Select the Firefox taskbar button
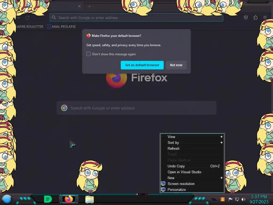The height and width of the screenshot is (205, 273). click(69, 199)
